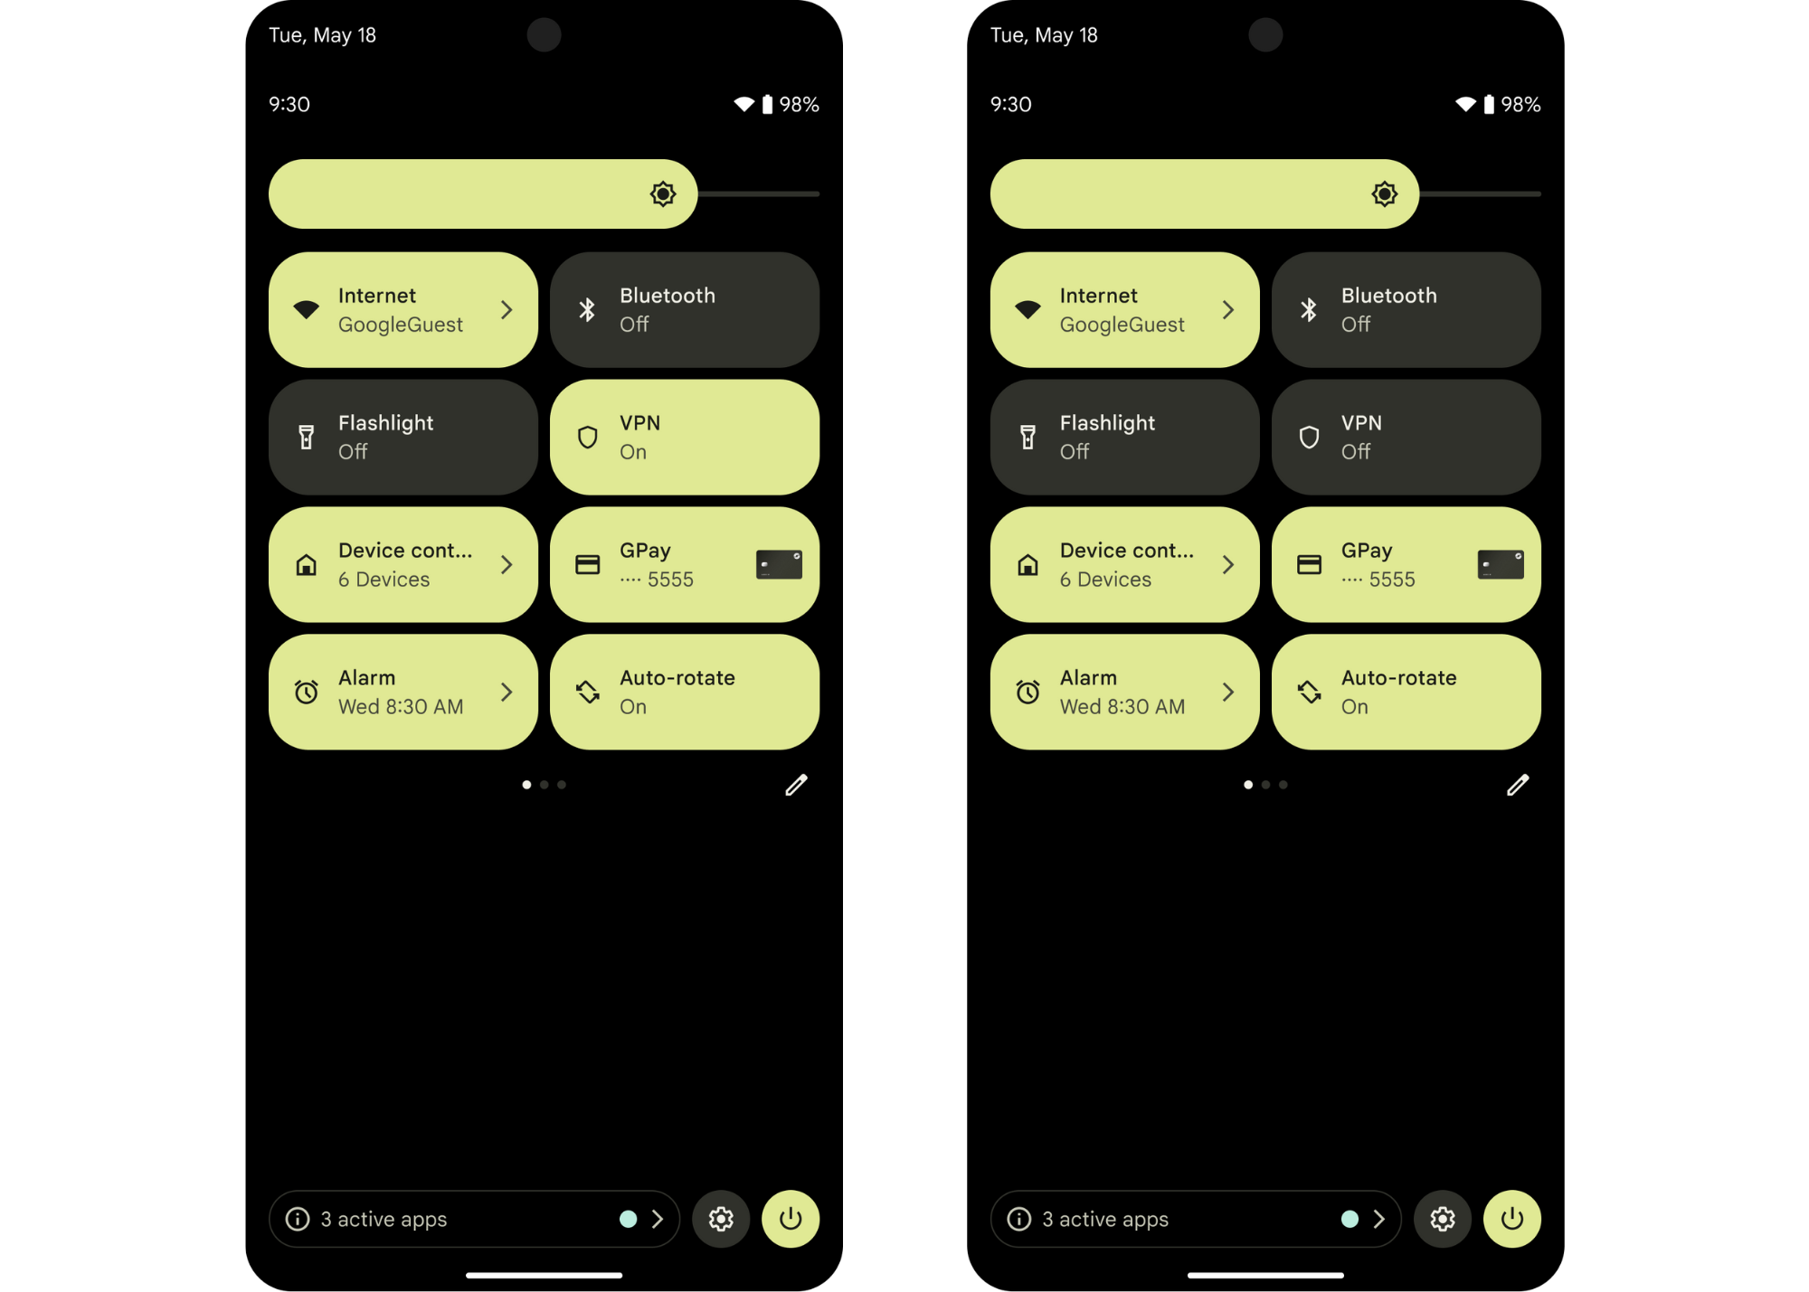Expand Alarm Wed 8:30 AM settings
Viewport: 1809px width, 1292px height.
pyautogui.click(x=507, y=693)
